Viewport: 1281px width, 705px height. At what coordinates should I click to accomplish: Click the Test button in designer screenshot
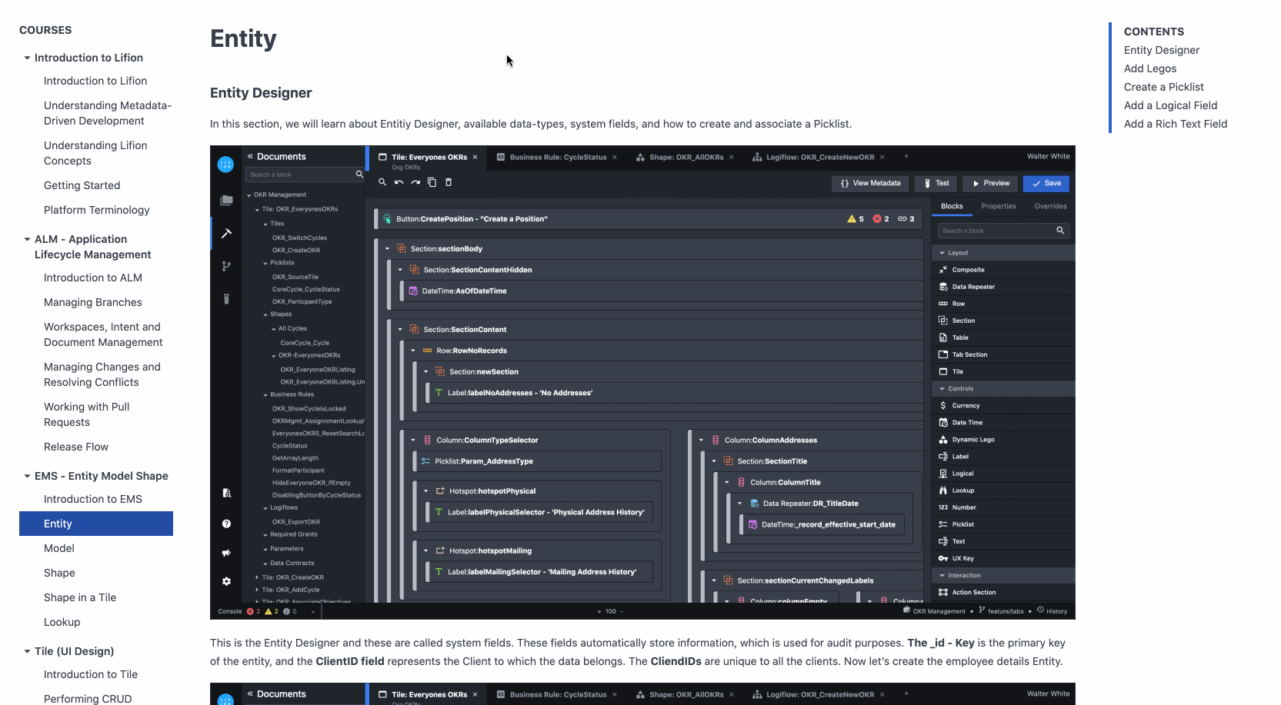[x=936, y=183]
